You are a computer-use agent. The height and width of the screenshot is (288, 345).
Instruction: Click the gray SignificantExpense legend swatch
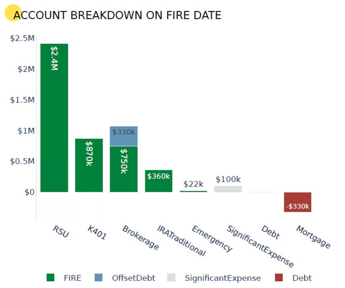coord(171,278)
